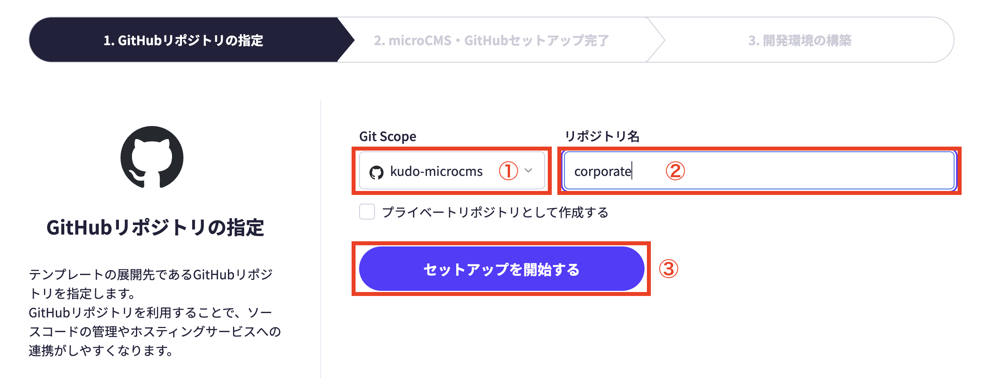Click the word corporate in the repository field
Screen dimensions: 987x378
coord(602,172)
